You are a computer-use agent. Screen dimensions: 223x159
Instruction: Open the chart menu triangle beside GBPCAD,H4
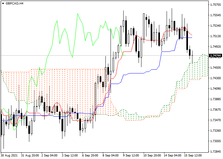click(x=3, y=3)
